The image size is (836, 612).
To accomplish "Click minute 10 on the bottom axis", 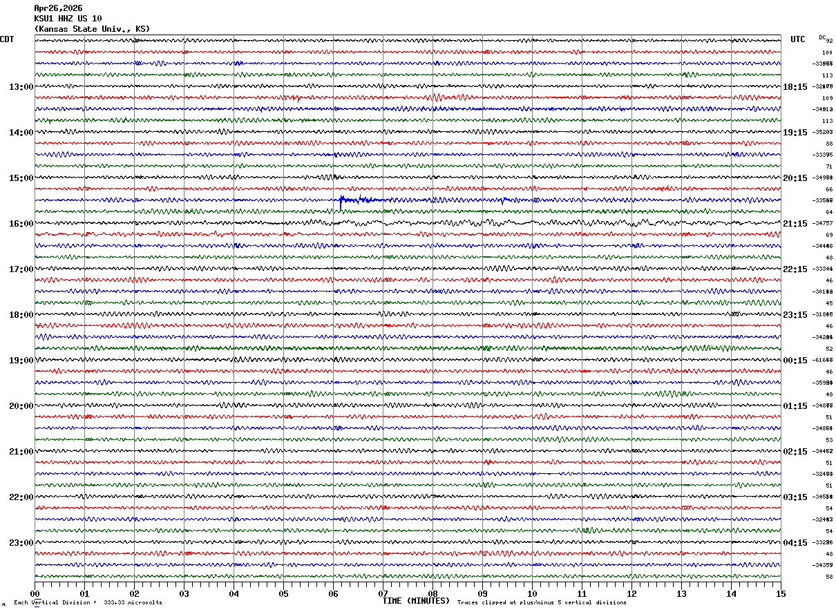I will tap(532, 593).
